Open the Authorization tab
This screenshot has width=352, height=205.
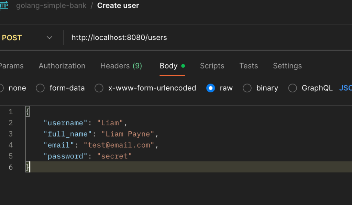point(62,66)
